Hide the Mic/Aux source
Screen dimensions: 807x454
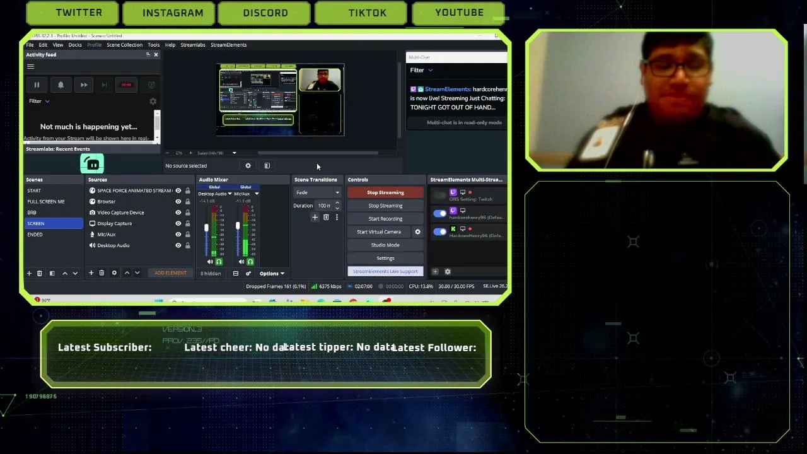[178, 235]
